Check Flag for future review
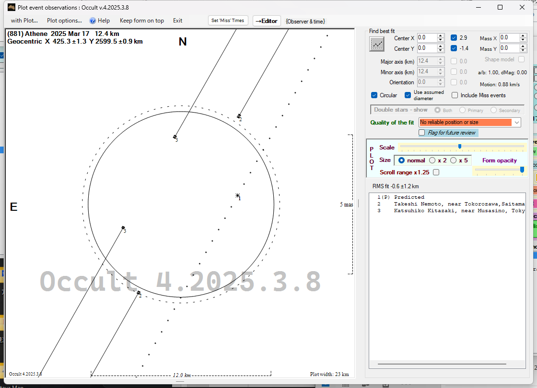This screenshot has width=537, height=388. click(422, 133)
